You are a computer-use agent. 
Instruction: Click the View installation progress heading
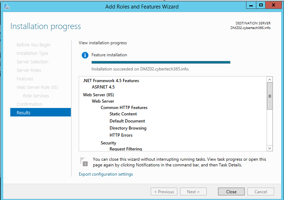[103, 43]
